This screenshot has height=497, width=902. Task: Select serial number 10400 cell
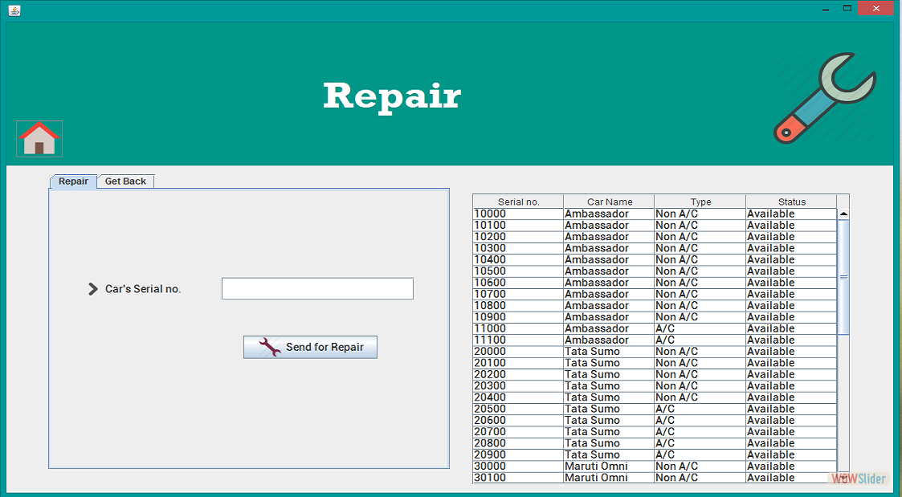click(518, 260)
